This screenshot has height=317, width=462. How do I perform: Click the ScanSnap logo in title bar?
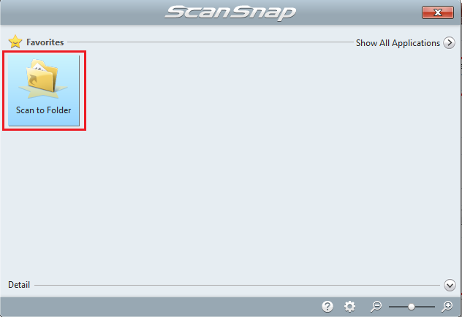230,13
